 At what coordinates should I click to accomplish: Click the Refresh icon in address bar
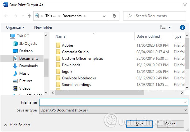[x=114, y=16]
